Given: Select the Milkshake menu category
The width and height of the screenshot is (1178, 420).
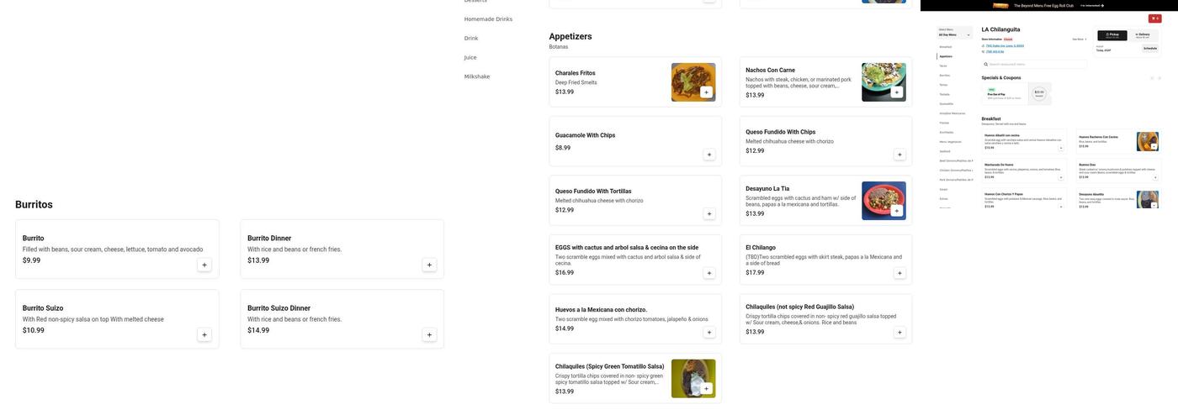Looking at the screenshot, I should click(x=477, y=76).
